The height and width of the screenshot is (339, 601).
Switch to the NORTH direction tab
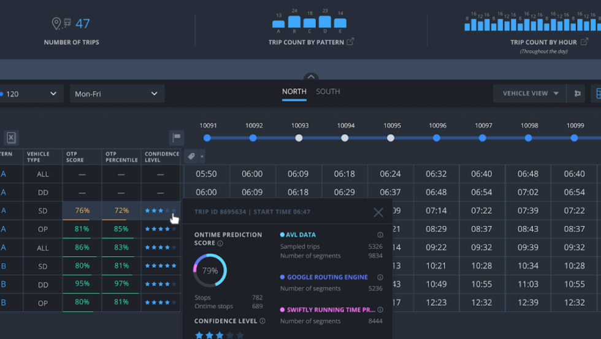(294, 92)
